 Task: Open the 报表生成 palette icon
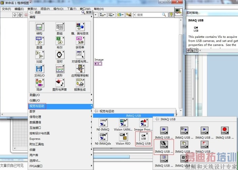click(x=80, y=83)
